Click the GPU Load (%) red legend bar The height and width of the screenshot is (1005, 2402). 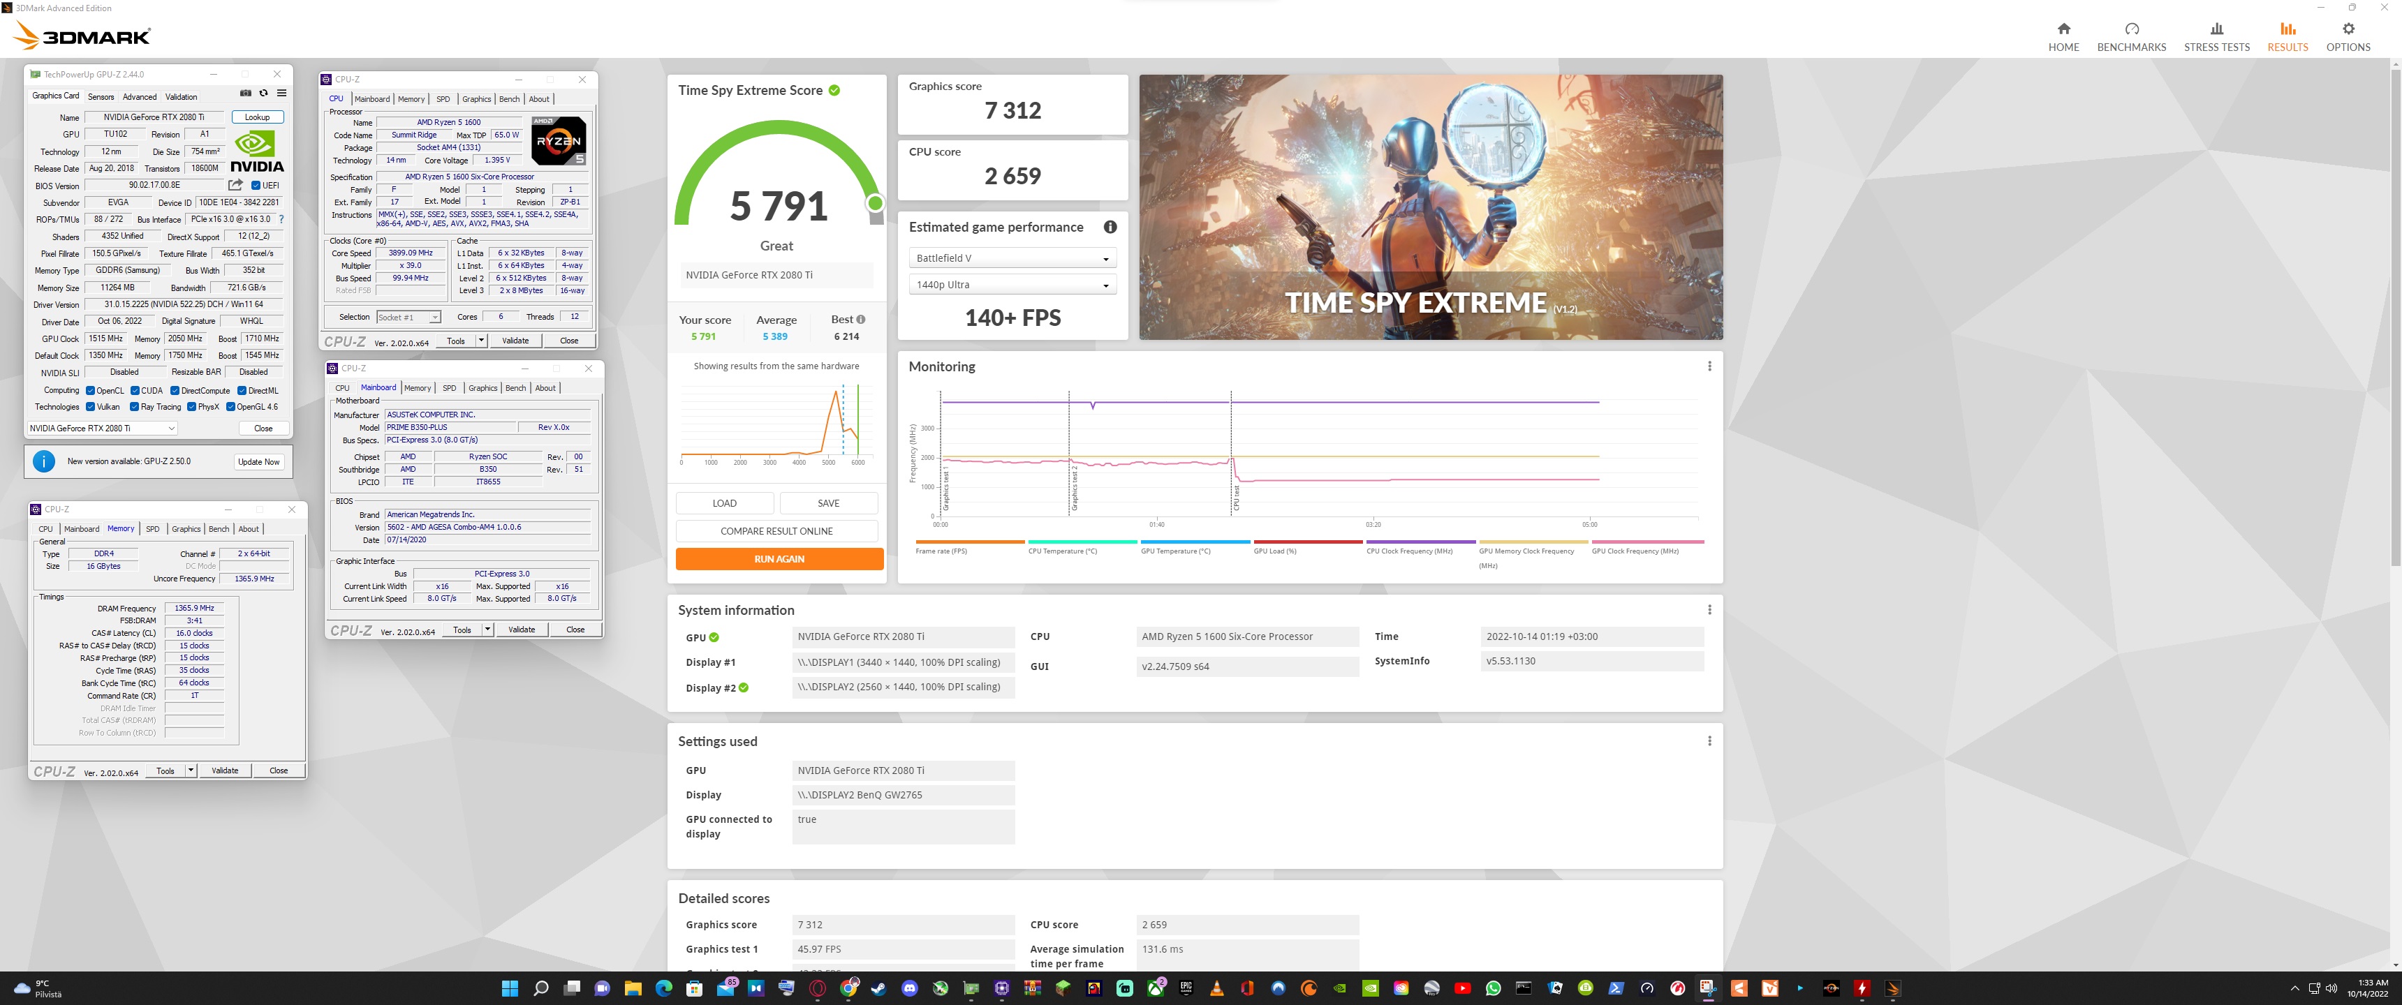(x=1309, y=542)
